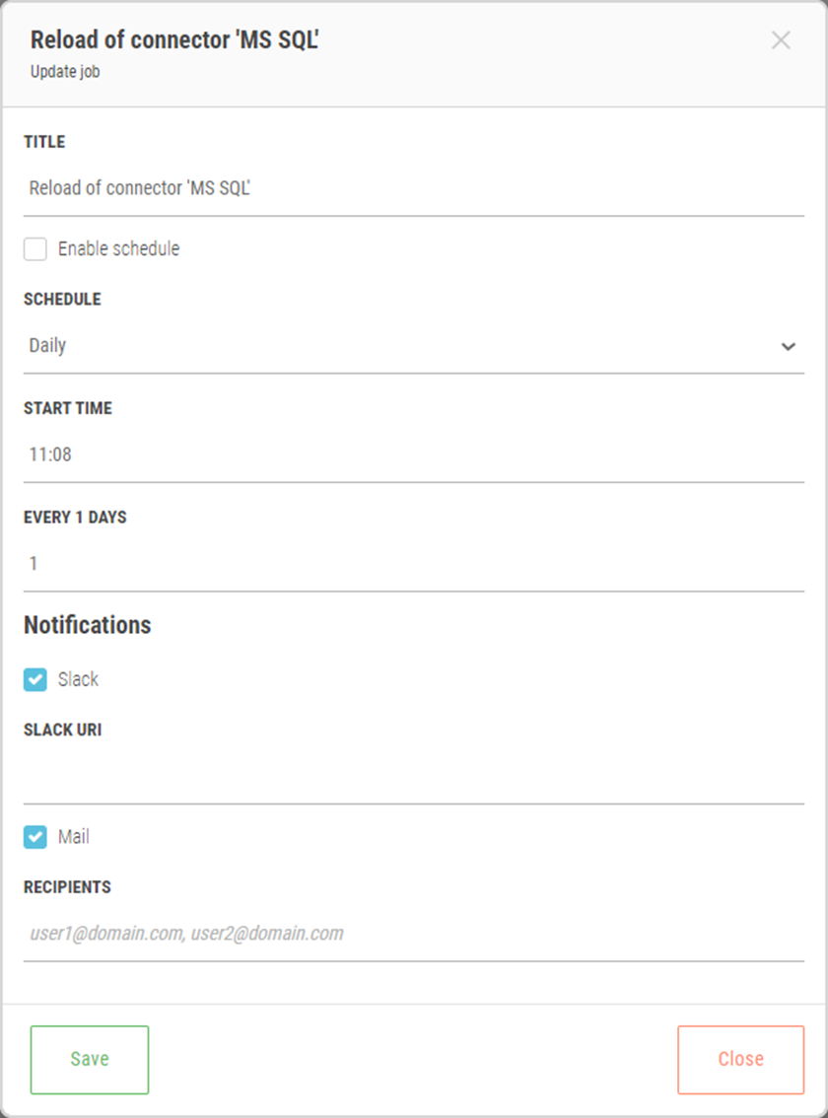The width and height of the screenshot is (828, 1118).
Task: Click the 'Update job' subtitle
Action: [65, 72]
